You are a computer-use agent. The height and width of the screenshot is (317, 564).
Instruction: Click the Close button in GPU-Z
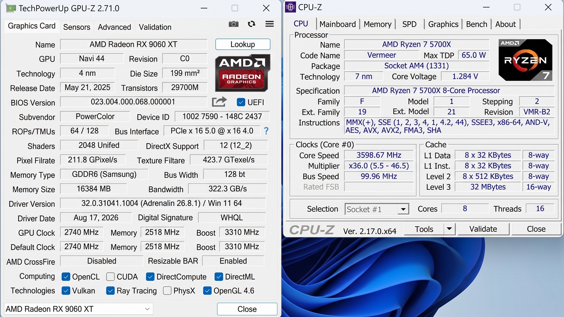pos(247,309)
